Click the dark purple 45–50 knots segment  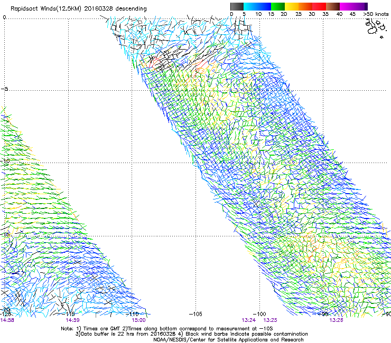click(360, 6)
